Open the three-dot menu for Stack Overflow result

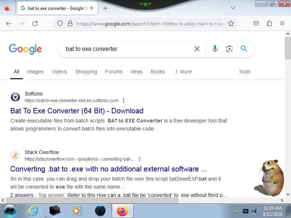point(140,159)
